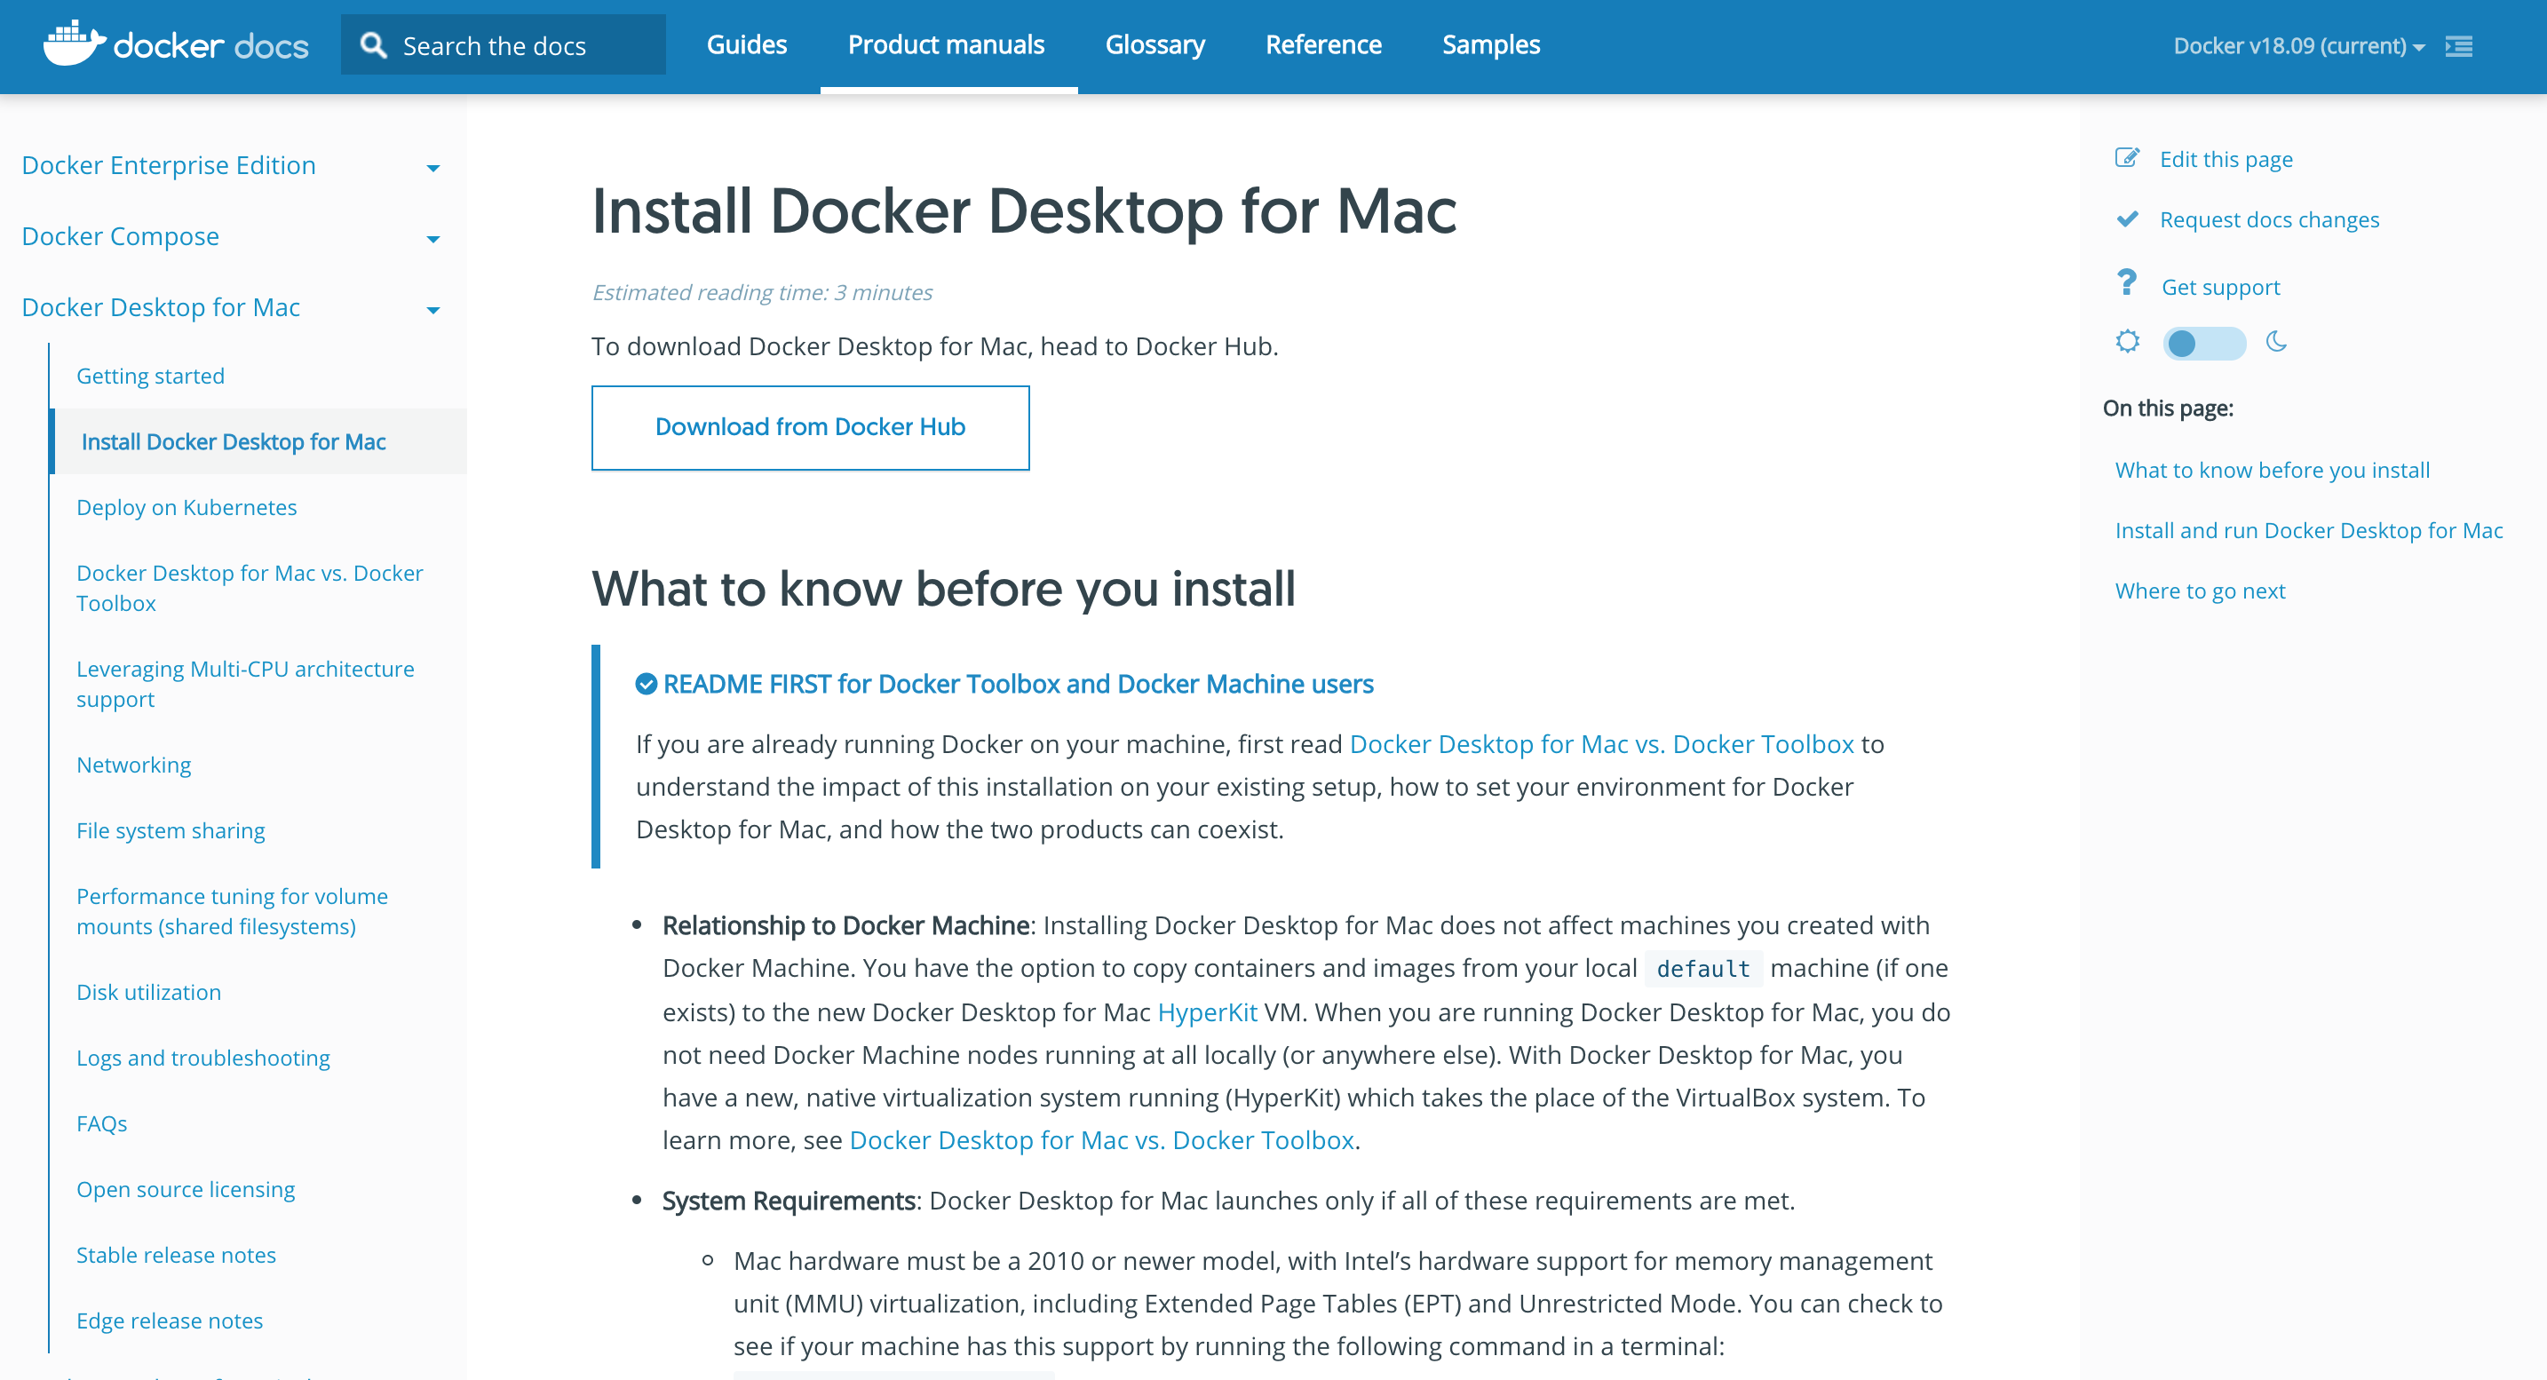Click the checkmark icon by Request docs changes
This screenshot has width=2547, height=1380.
coord(2127,218)
